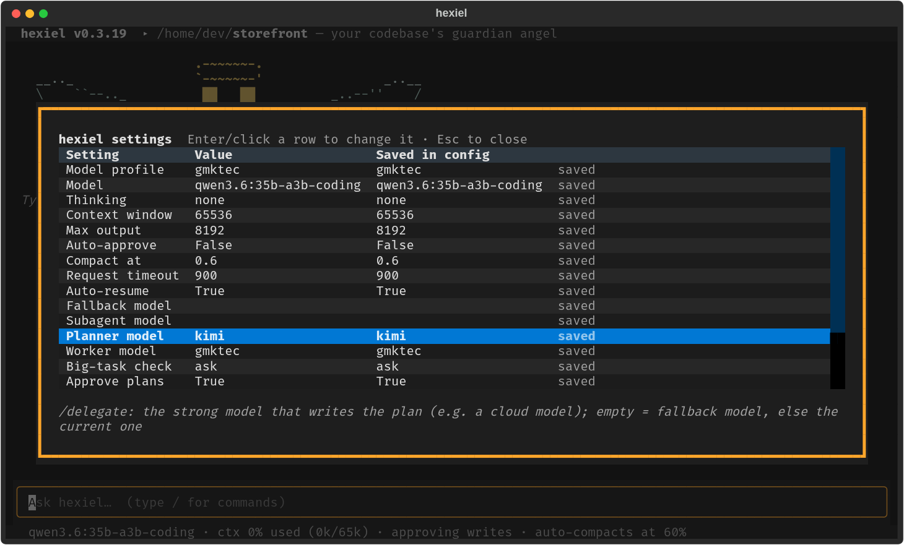Close the hexiel terminal window

(x=16, y=14)
